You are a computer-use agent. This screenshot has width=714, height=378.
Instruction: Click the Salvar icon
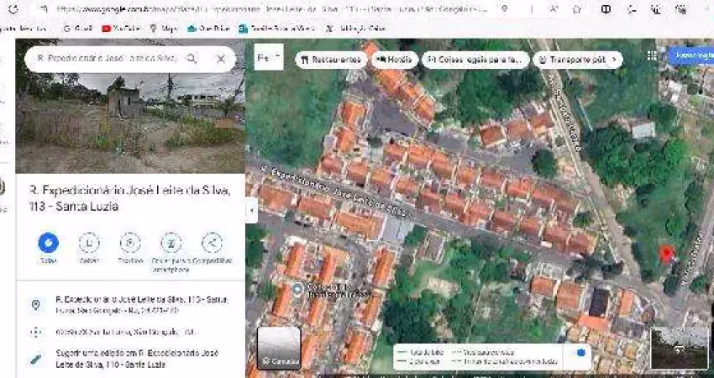tap(89, 244)
